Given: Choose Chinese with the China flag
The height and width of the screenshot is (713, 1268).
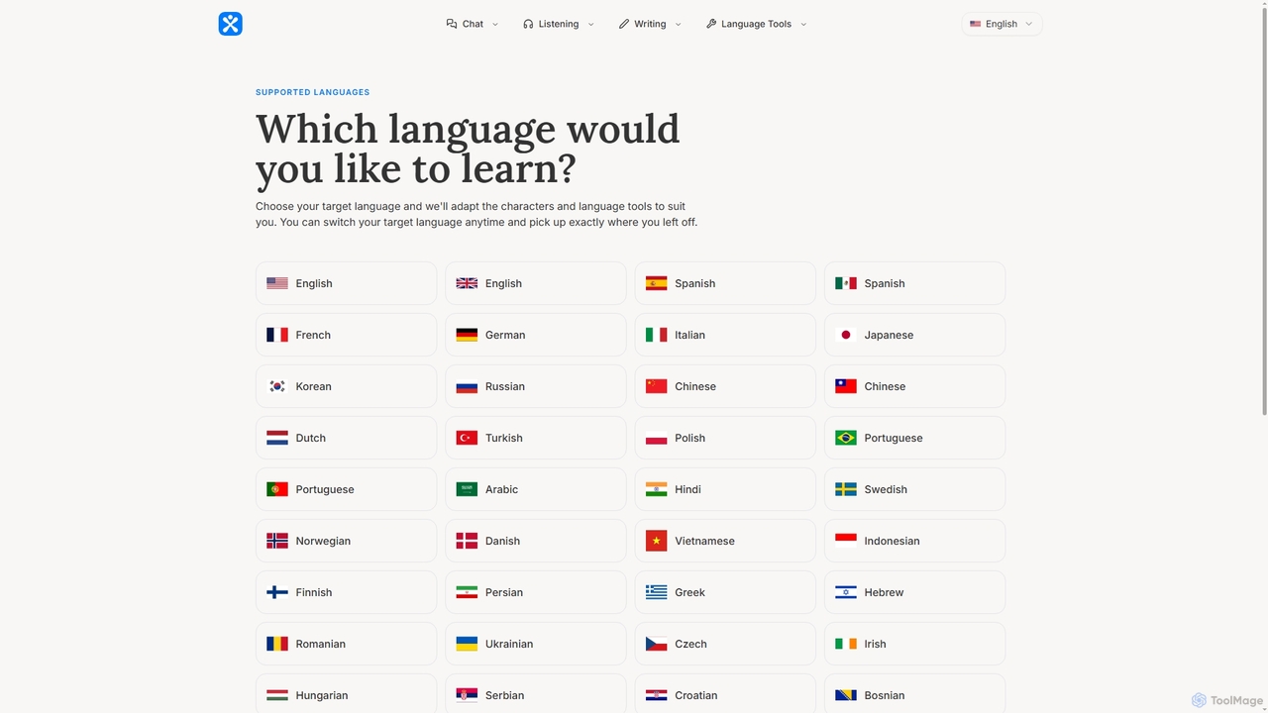Looking at the screenshot, I should pyautogui.click(x=725, y=386).
